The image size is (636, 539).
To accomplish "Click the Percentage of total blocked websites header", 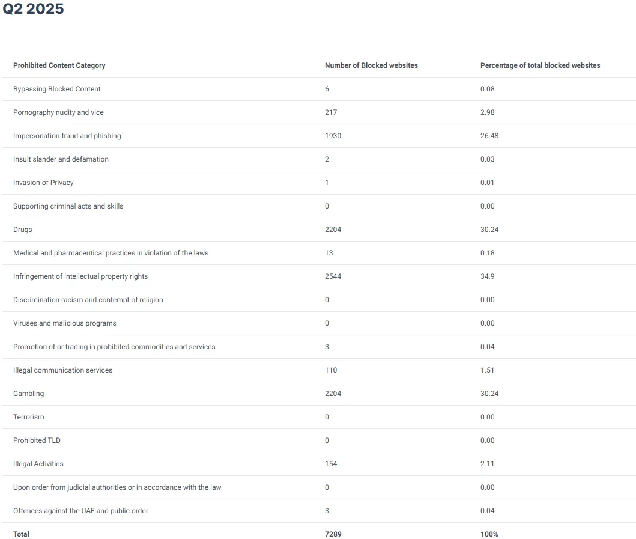I will pyautogui.click(x=540, y=65).
